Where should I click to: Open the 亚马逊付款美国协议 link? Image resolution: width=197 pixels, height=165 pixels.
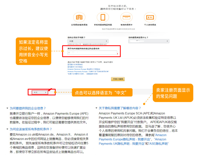click(75, 64)
